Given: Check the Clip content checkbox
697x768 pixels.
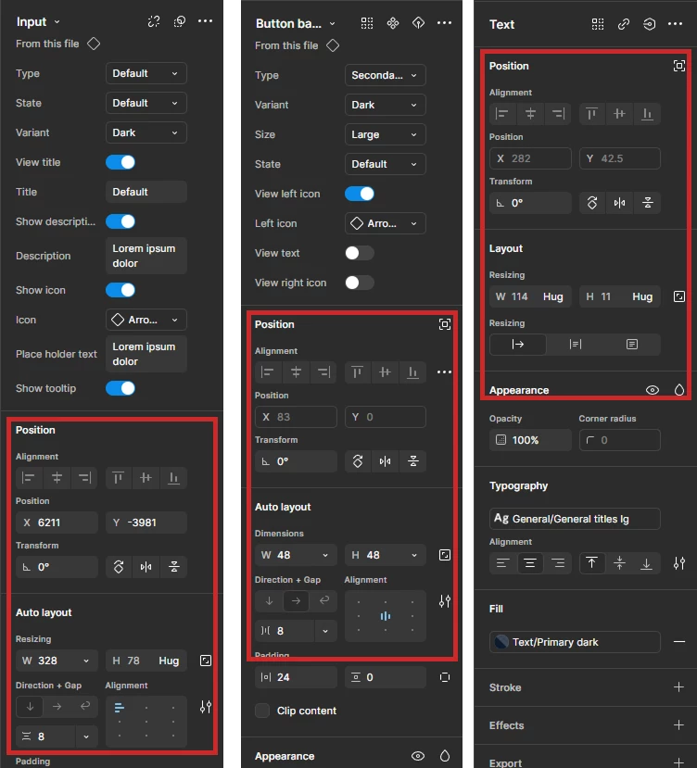Looking at the screenshot, I should tap(262, 711).
